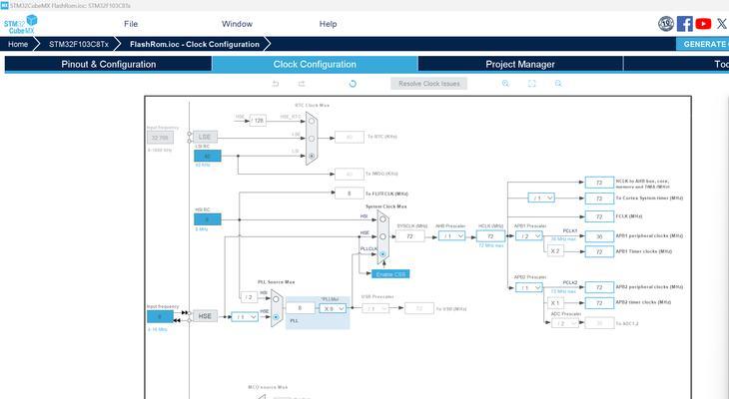Click the /2 HSI divider box
The width and height of the screenshot is (729, 399).
pos(249,297)
